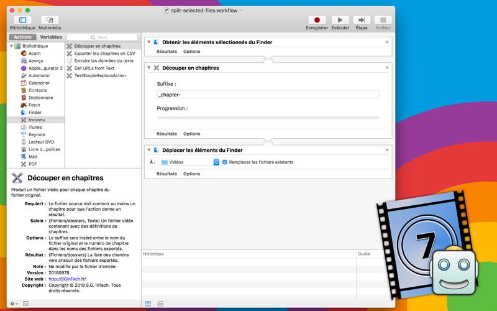
Task: Show Options of Découper en chapitres action
Action: coord(191,134)
